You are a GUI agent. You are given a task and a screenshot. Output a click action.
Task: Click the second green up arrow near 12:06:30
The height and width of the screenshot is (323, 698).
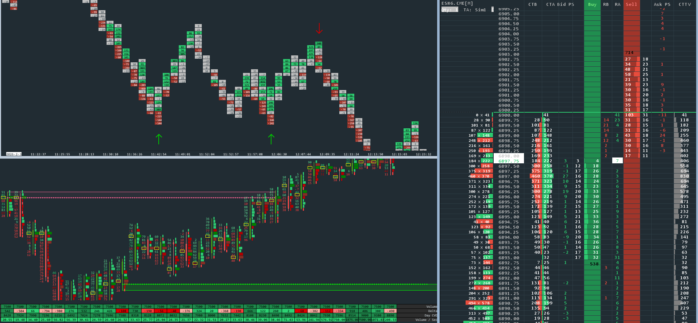point(271,139)
